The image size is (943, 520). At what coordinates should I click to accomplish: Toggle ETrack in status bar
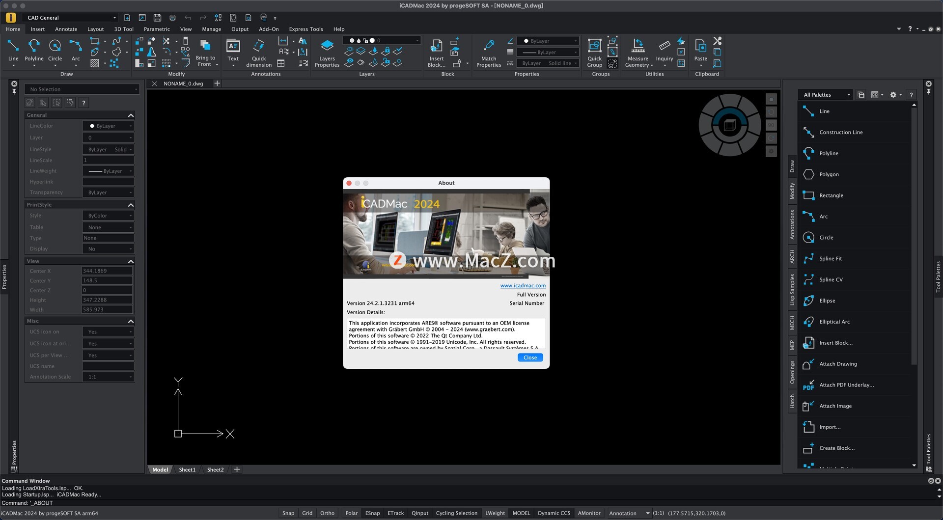(x=395, y=513)
